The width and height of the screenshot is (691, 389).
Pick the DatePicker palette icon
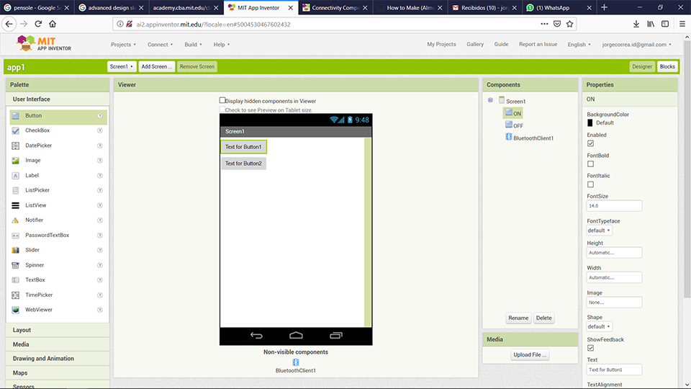(x=15, y=146)
